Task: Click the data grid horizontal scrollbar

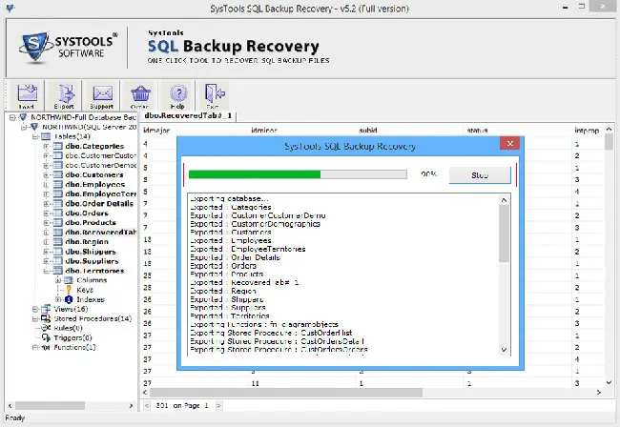Action: (372, 393)
